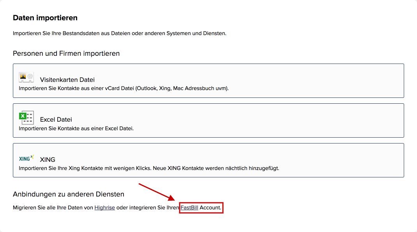
Task: Click the 'Migrieren Sie alle Ihre Daten' text
Action: click(x=53, y=207)
